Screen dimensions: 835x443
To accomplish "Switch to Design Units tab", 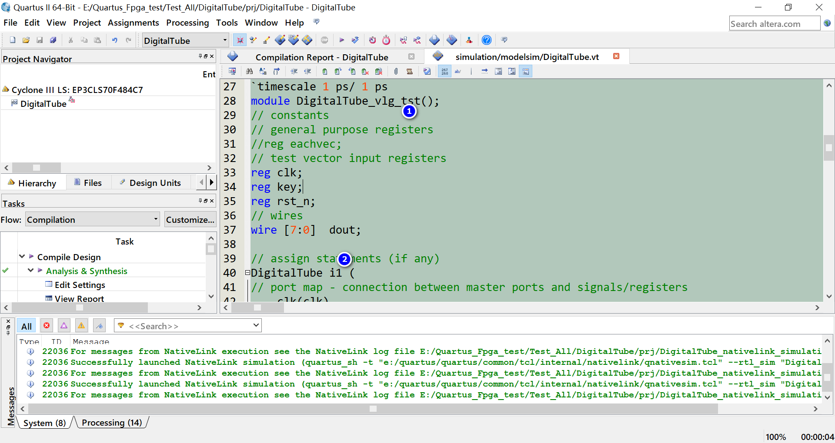I will click(151, 183).
